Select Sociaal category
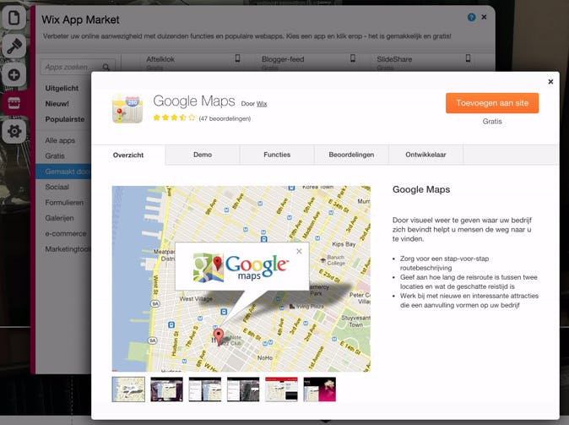 (57, 187)
